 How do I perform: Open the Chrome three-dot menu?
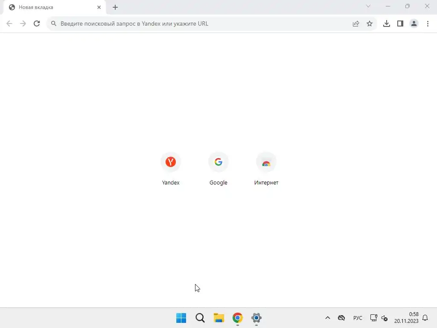click(x=428, y=24)
